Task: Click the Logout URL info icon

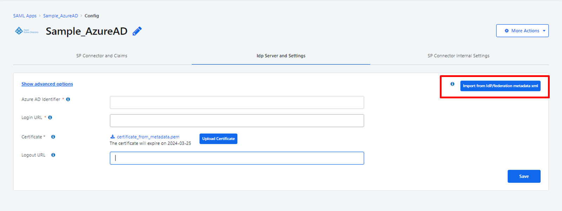Action: (x=53, y=155)
